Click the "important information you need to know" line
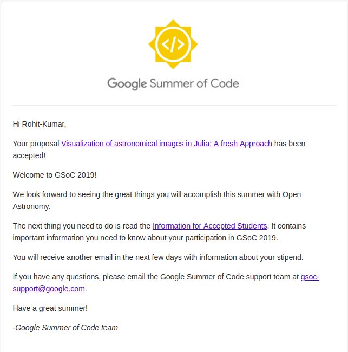The image size is (348, 352). pyautogui.click(x=146, y=238)
